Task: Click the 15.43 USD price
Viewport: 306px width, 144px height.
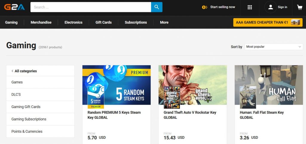Action: click(x=174, y=137)
